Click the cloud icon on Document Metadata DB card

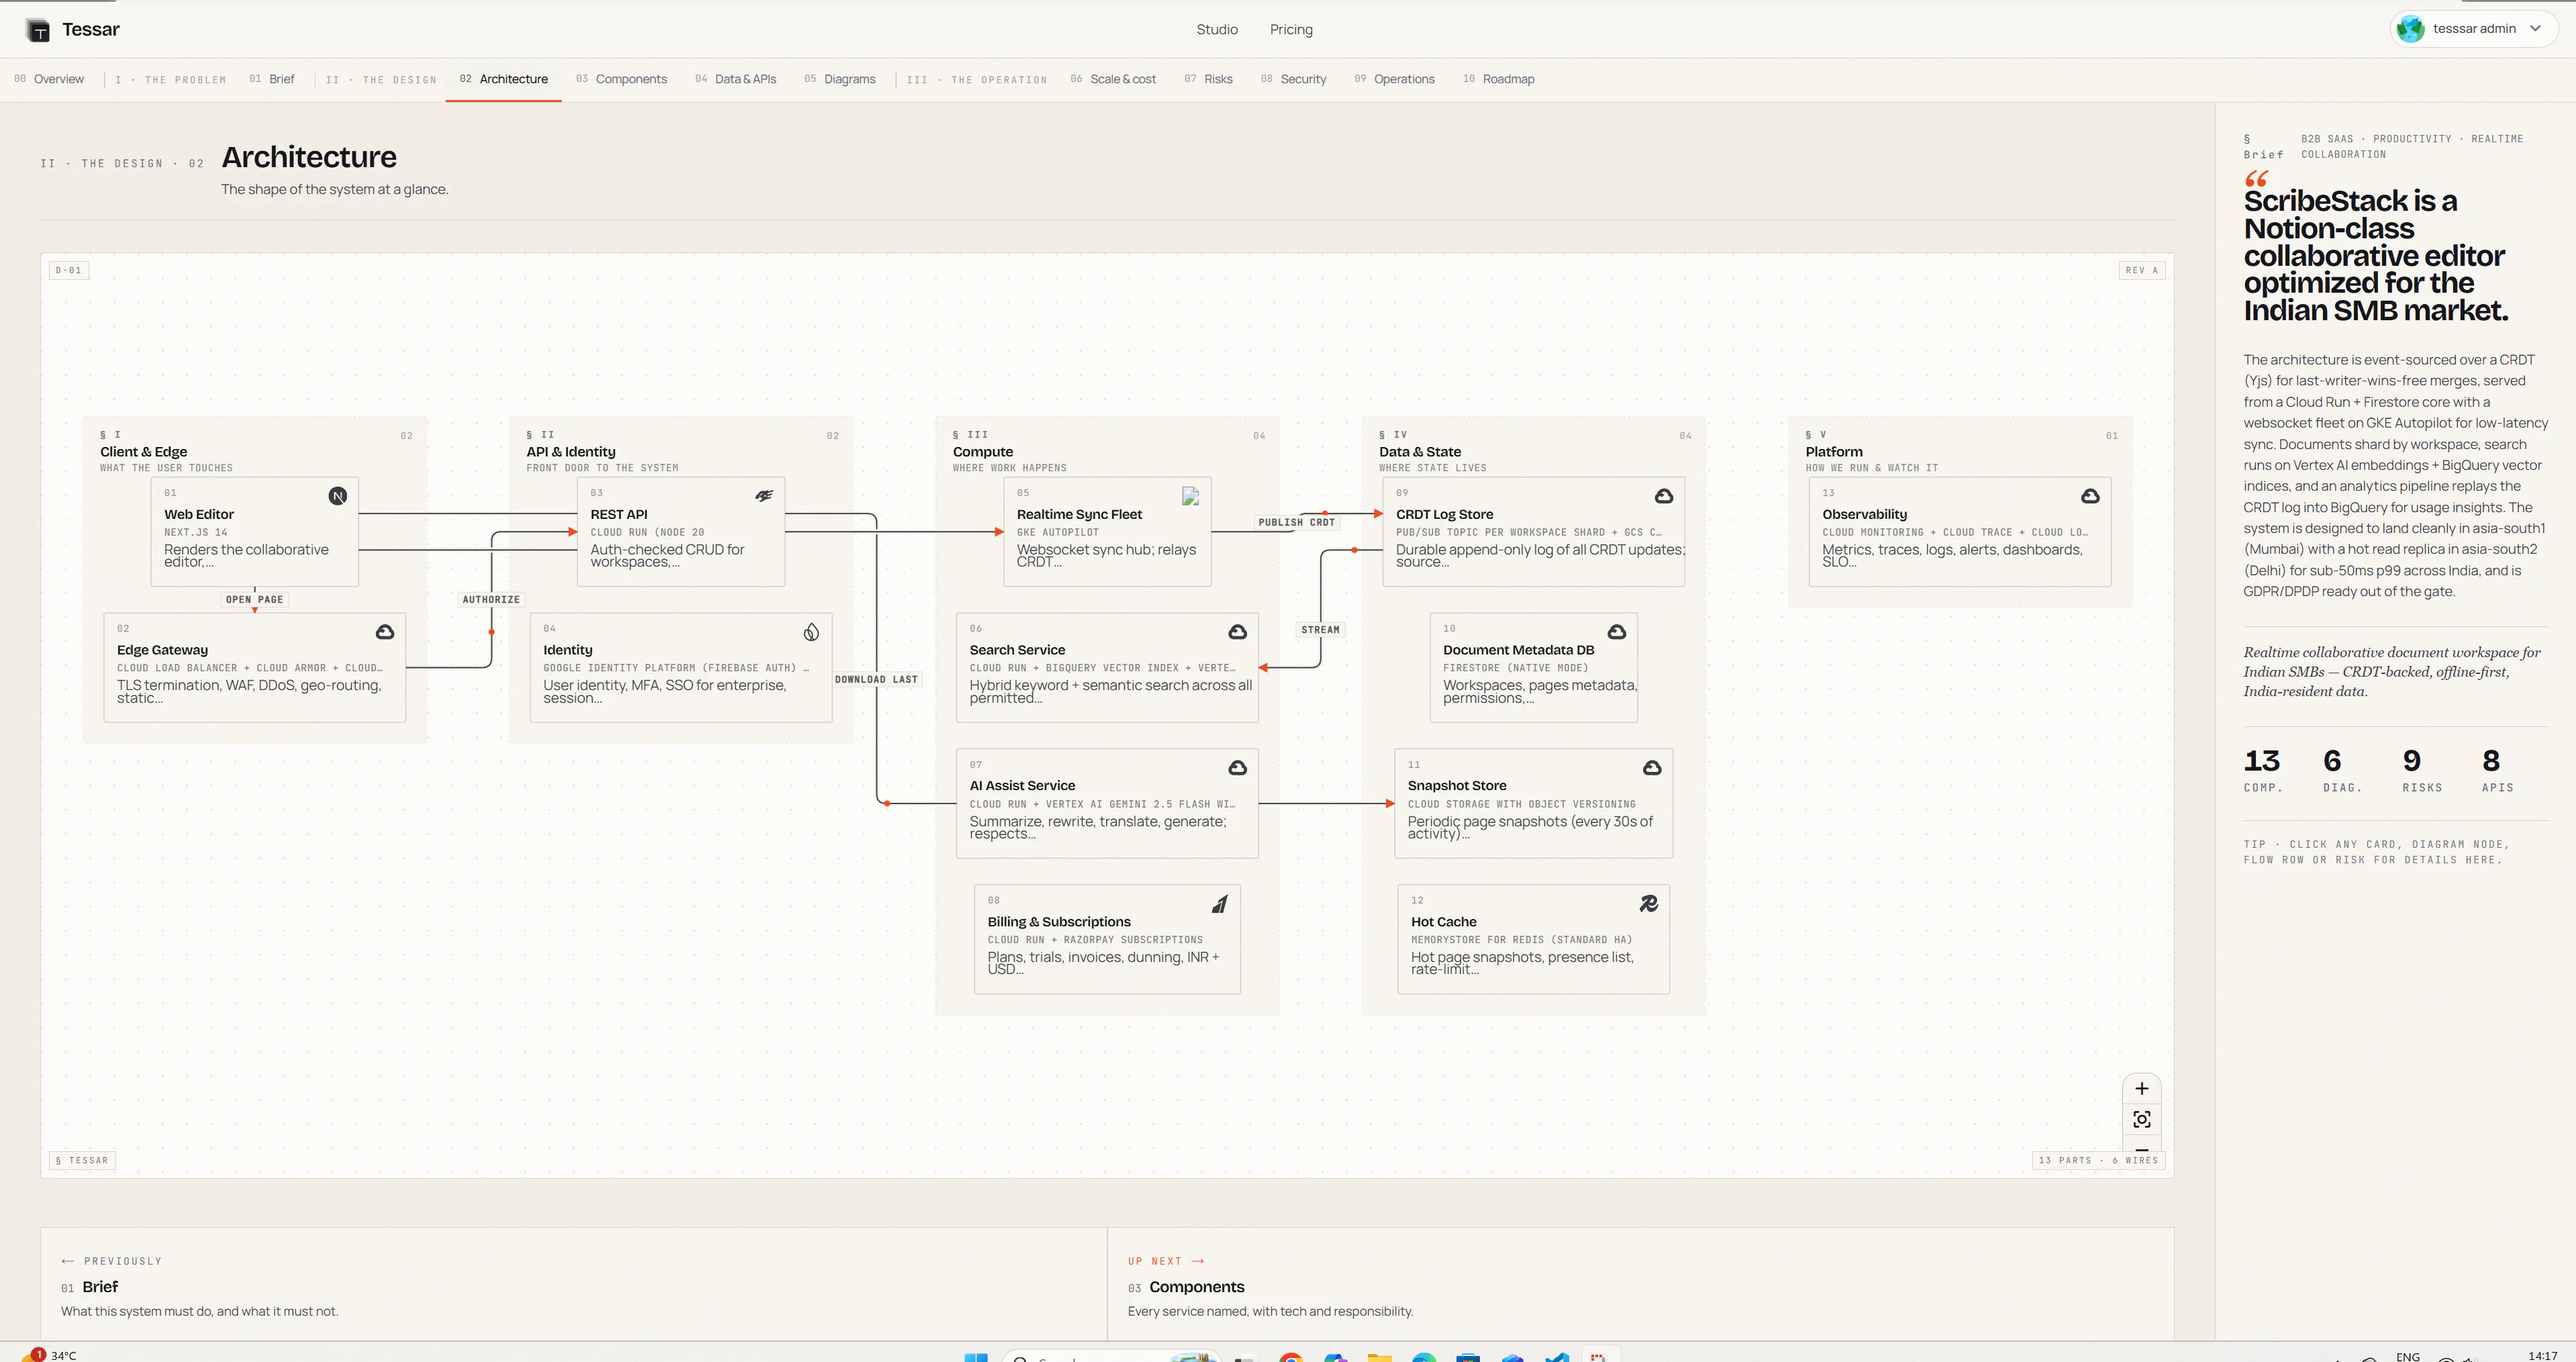click(x=1617, y=632)
